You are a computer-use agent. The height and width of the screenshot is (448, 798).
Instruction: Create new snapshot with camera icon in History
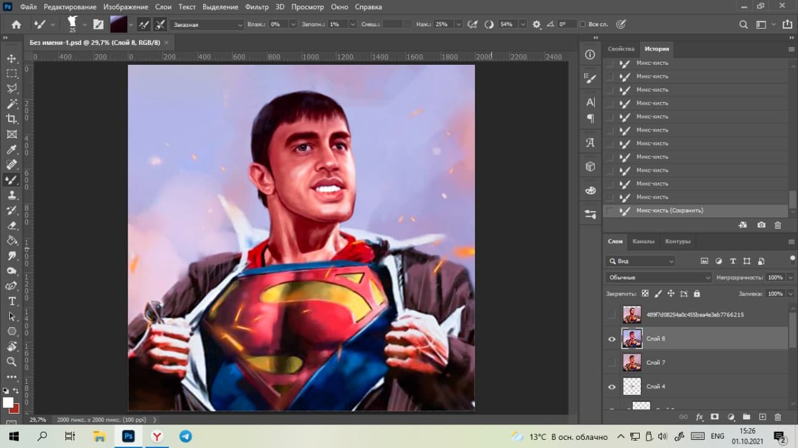tap(761, 225)
